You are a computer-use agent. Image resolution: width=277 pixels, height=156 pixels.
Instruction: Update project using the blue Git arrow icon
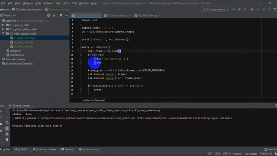coord(258,9)
